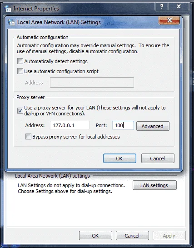Viewport: 194px width, 248px height.
Task: Enable Bypass proxy server for local addresses
Action: (x=28, y=137)
